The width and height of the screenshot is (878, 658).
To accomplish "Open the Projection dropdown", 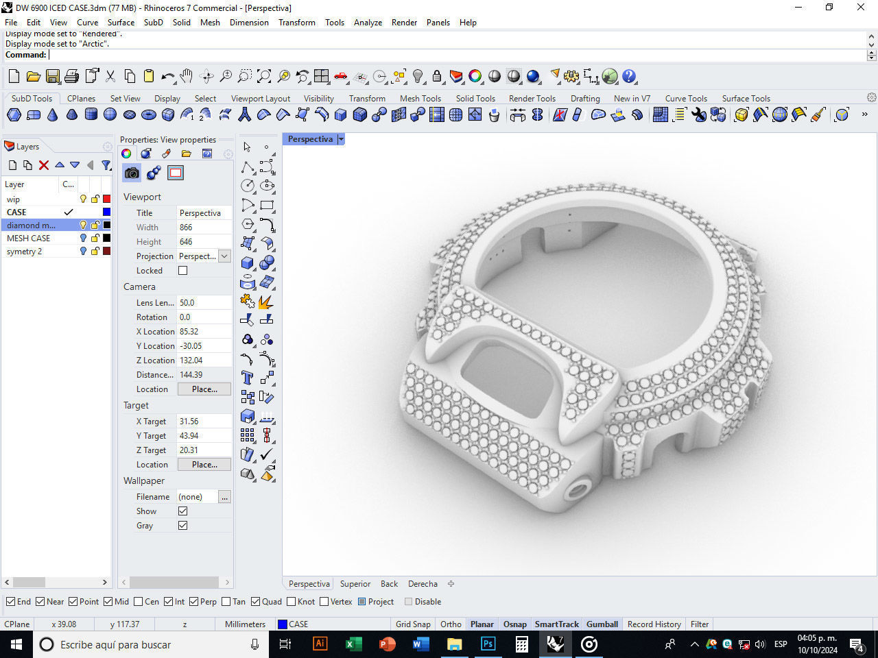I will click(224, 256).
